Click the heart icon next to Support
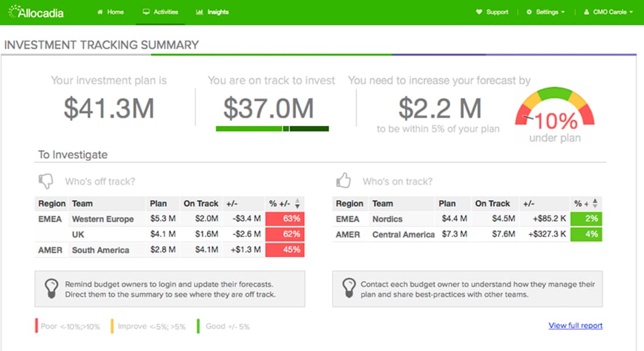This screenshot has width=644, height=351. 479,12
